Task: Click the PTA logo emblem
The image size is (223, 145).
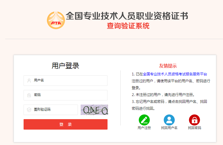Action: tap(56, 20)
